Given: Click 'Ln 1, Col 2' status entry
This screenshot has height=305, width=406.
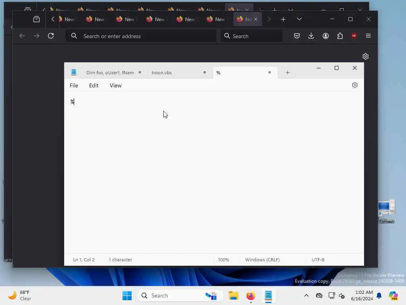Looking at the screenshot, I should pos(84,260).
